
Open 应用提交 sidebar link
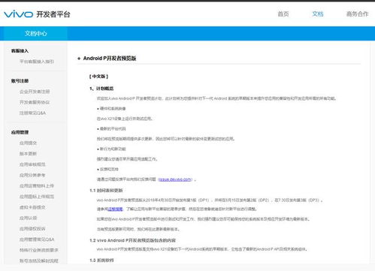coord(28,143)
